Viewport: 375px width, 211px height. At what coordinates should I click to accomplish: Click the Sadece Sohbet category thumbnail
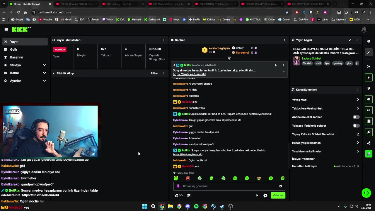coord(296,61)
